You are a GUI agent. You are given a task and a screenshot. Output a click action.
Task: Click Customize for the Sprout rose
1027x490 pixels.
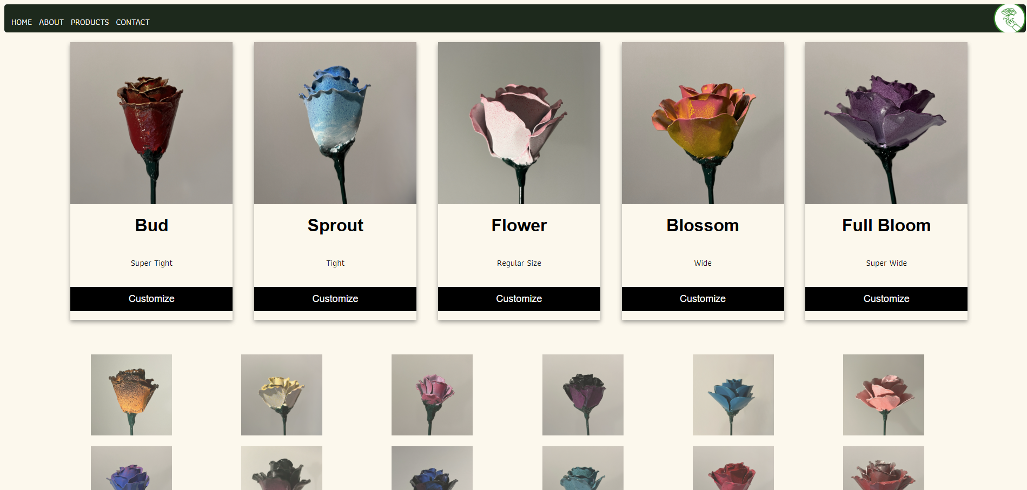click(x=335, y=299)
